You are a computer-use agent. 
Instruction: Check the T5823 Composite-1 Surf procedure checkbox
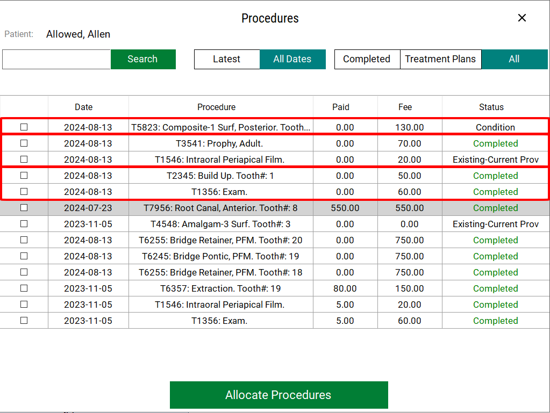pos(24,127)
